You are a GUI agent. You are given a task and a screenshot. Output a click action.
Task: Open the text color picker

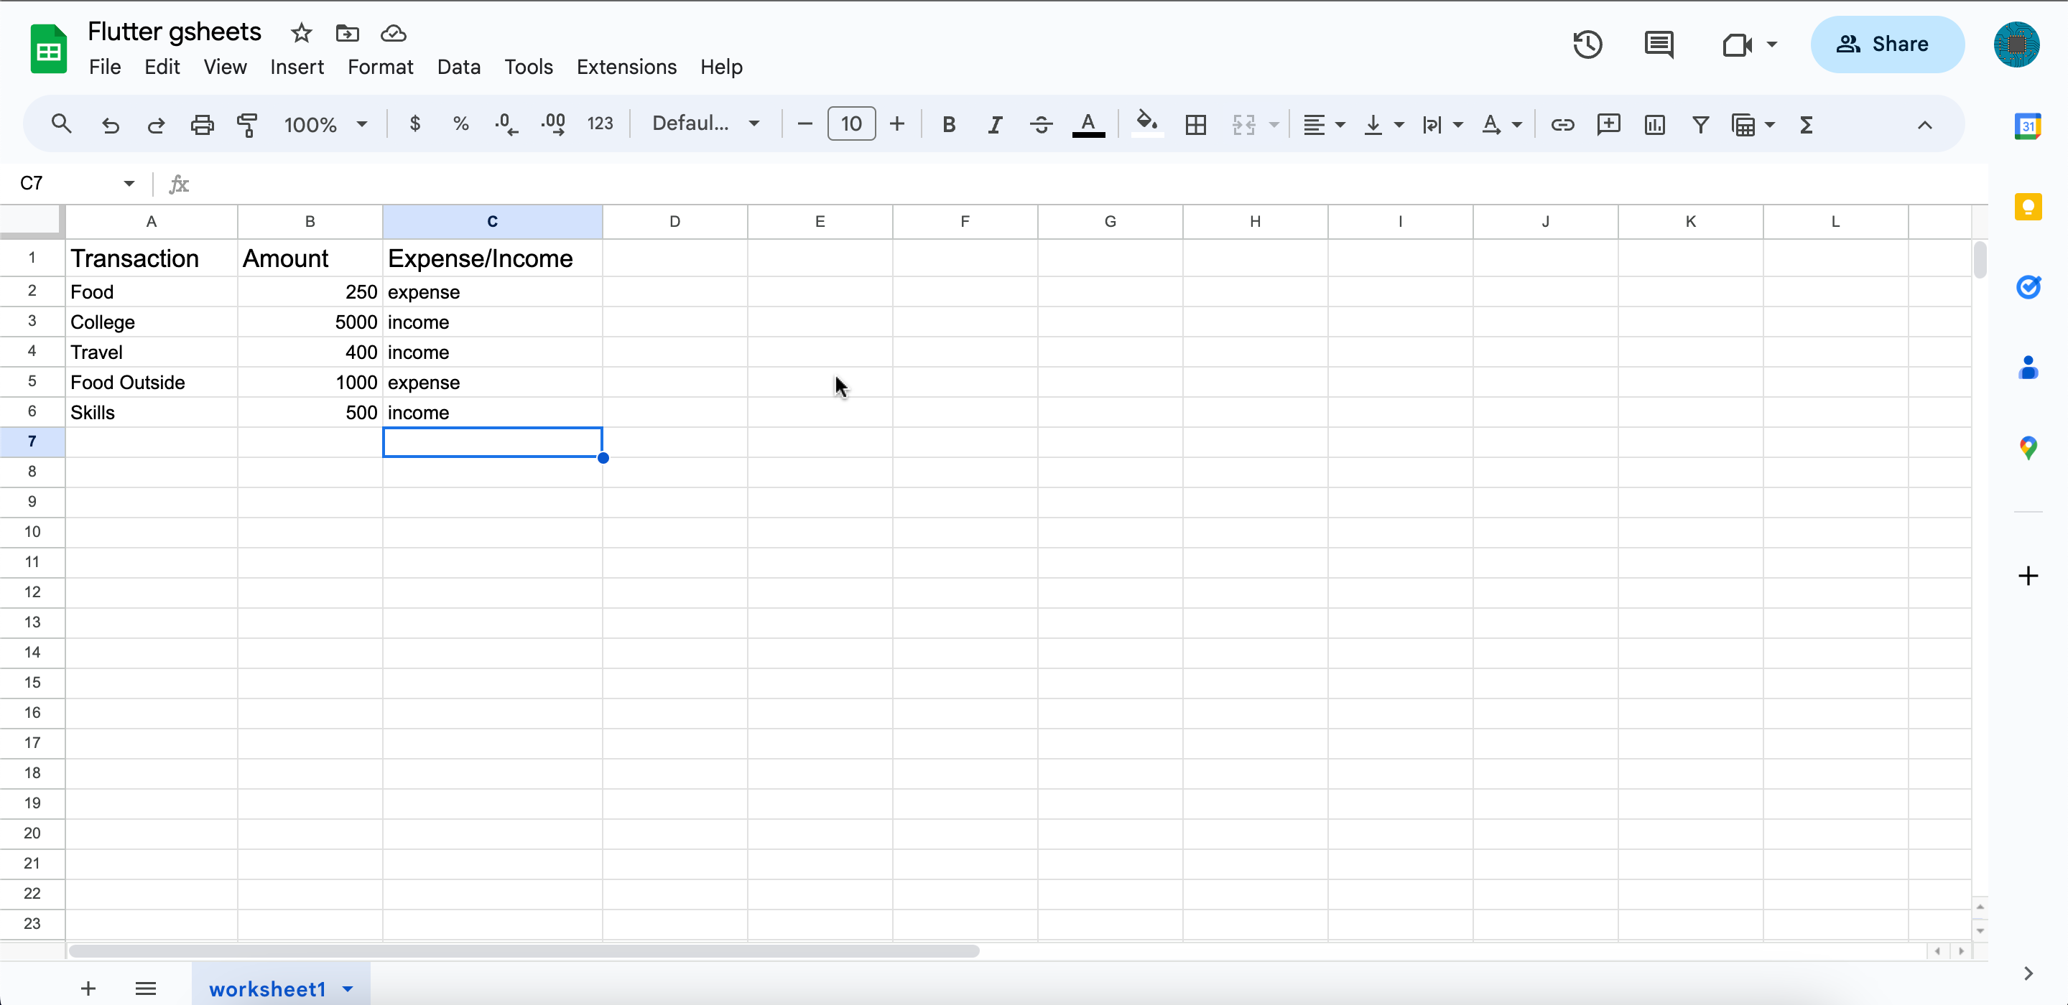click(x=1088, y=124)
